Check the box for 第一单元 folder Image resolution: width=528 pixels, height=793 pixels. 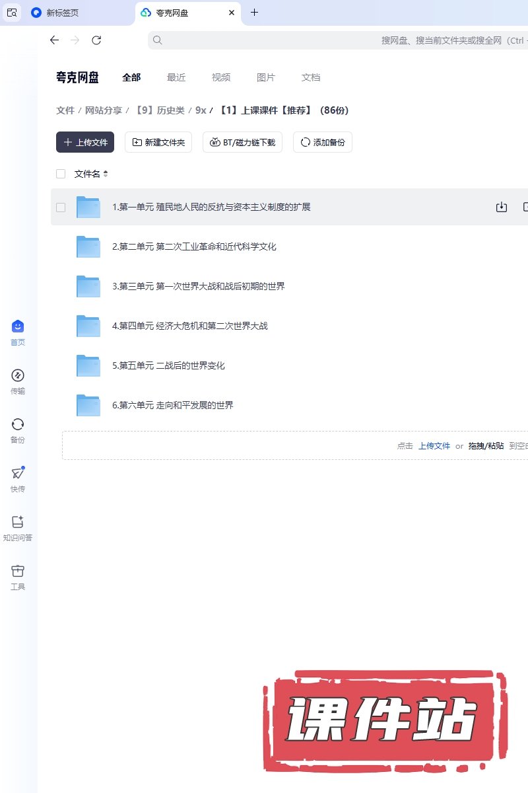[x=61, y=207]
